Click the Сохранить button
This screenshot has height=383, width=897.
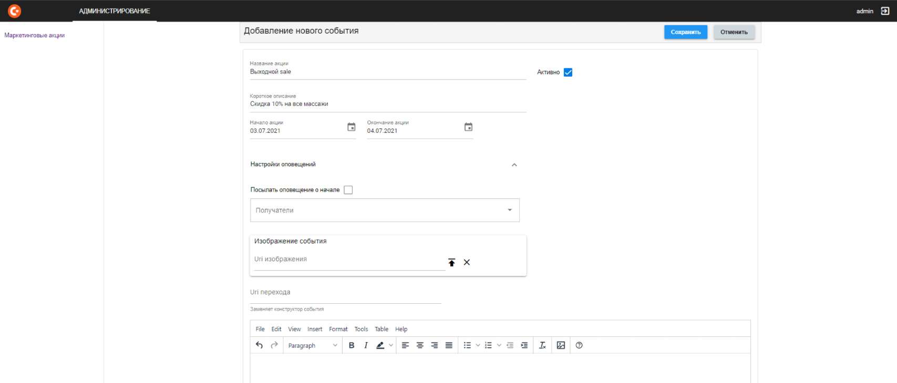coord(685,32)
